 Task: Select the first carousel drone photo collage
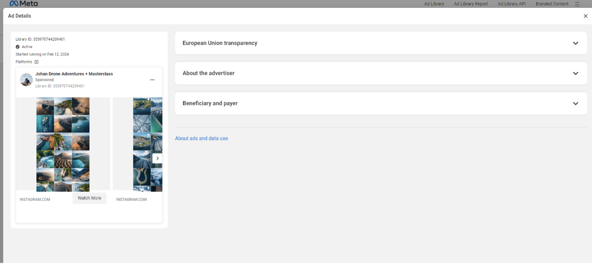click(x=63, y=144)
